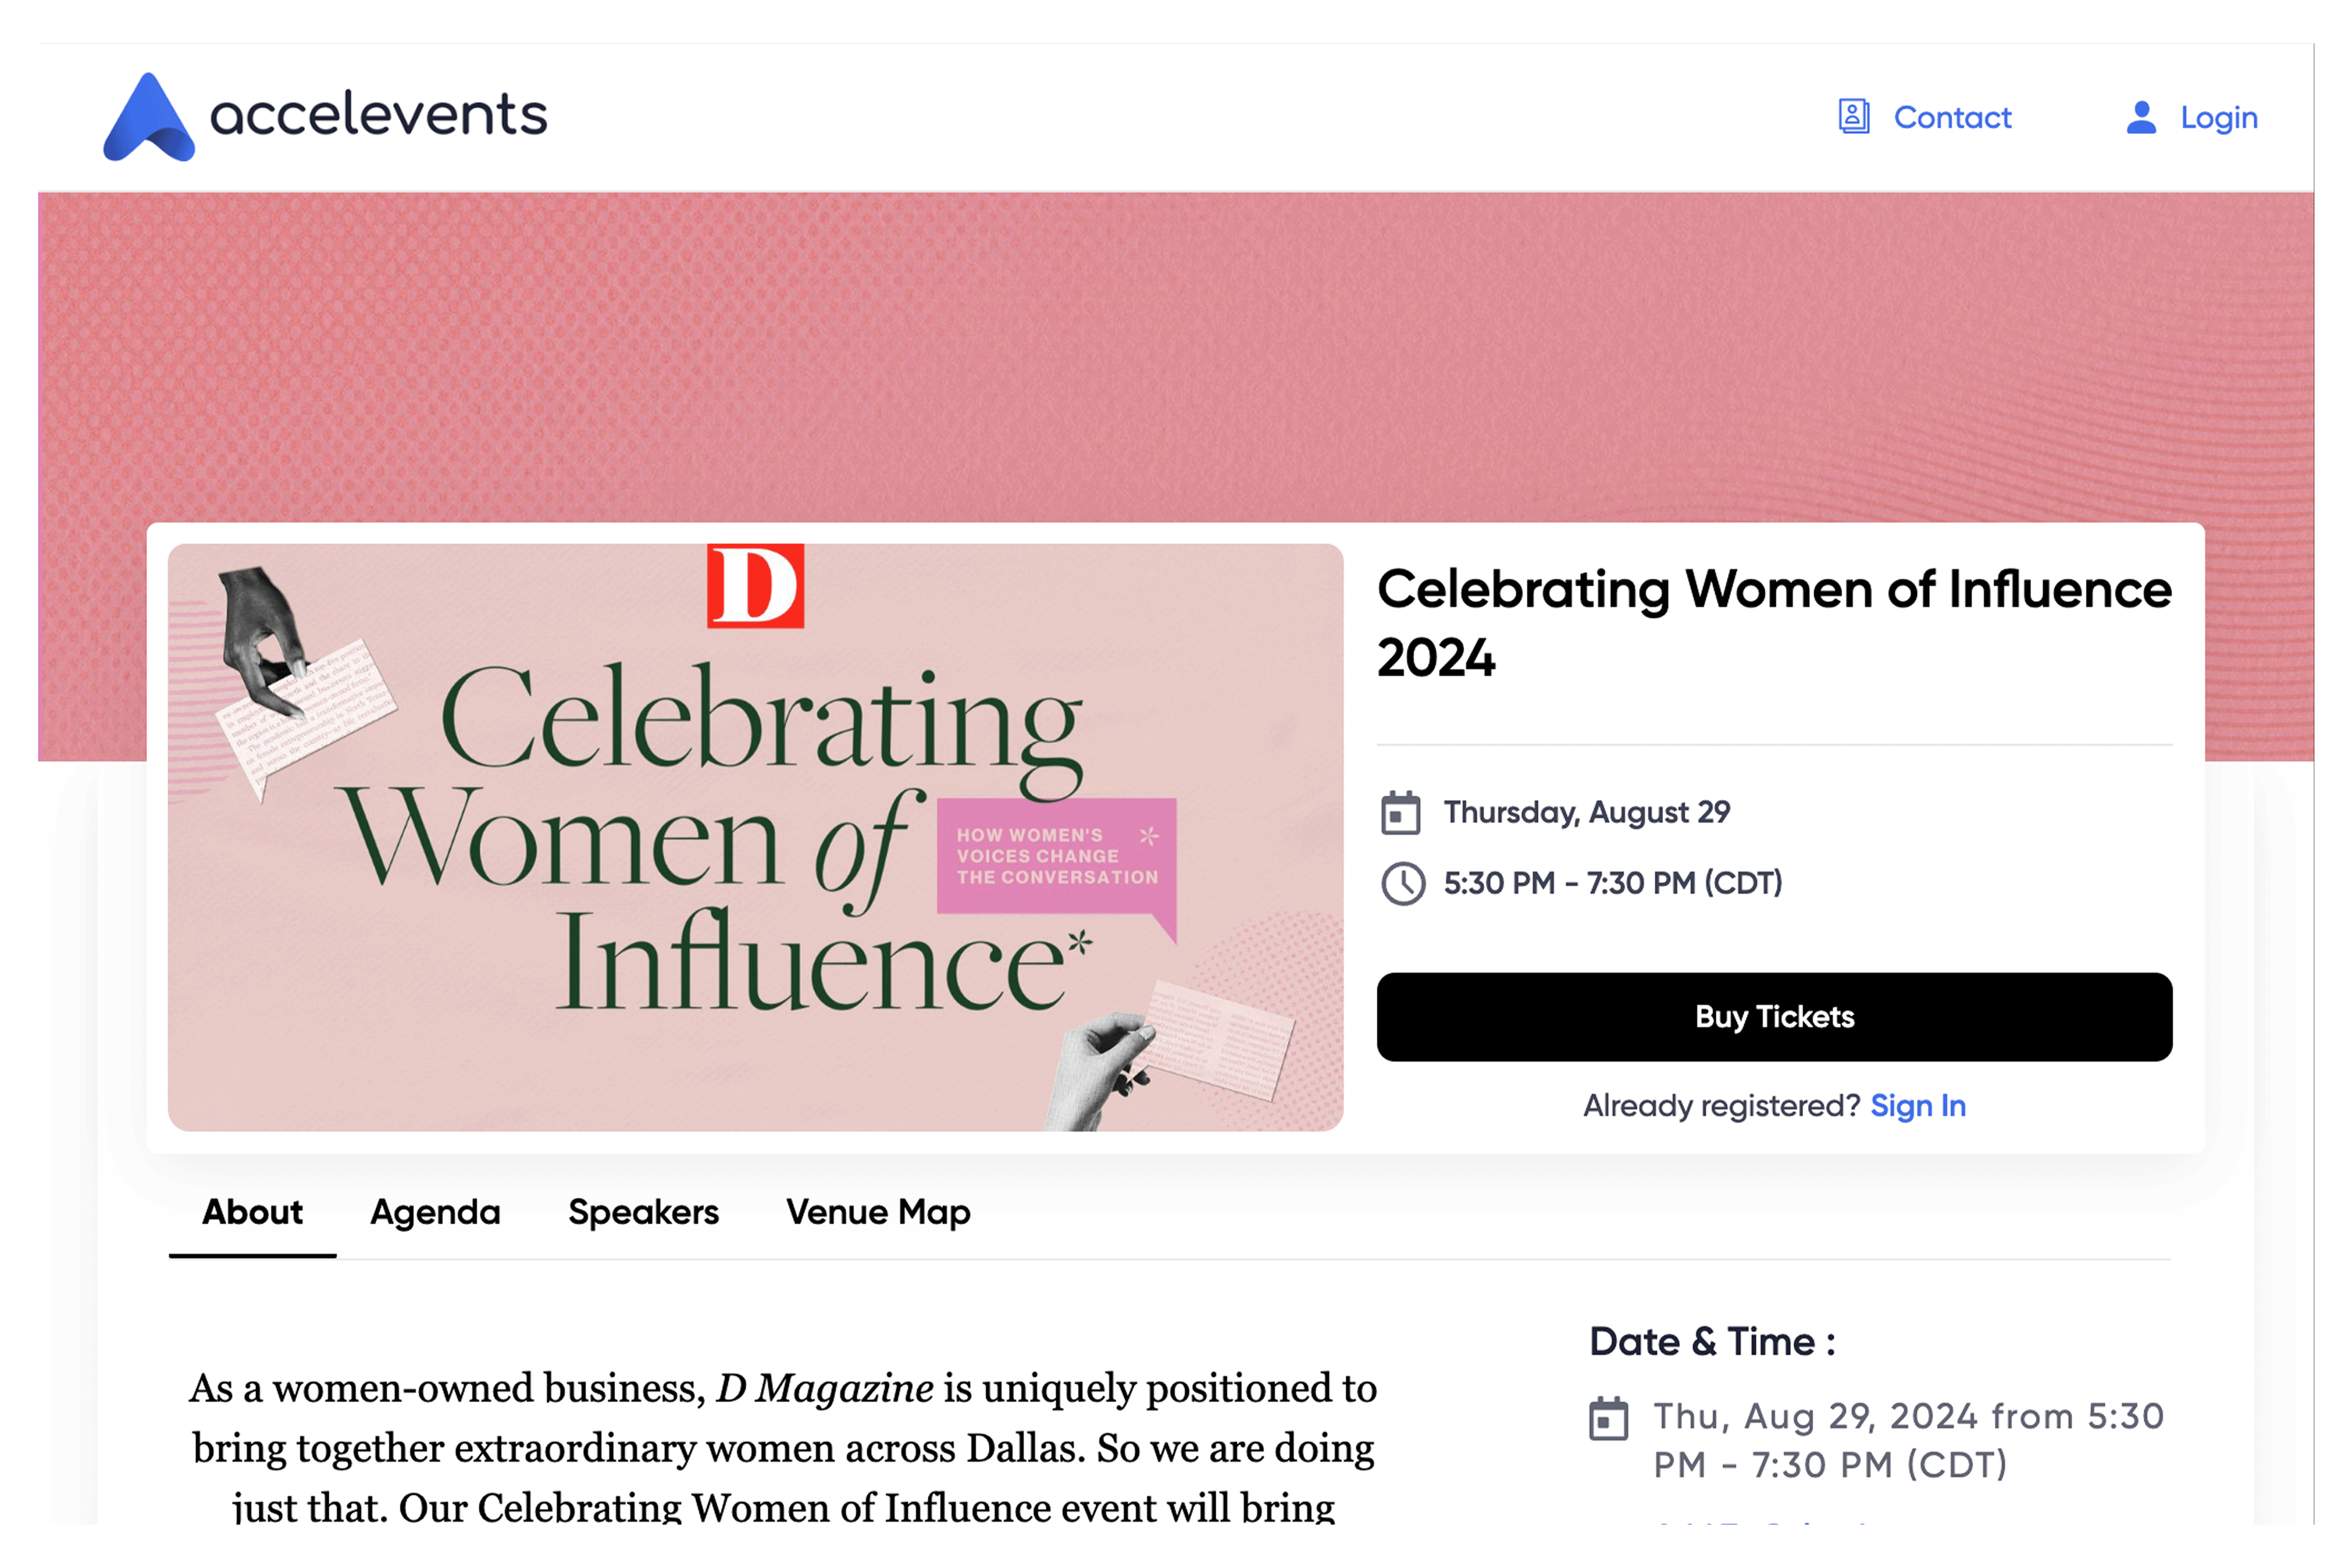The image size is (2352, 1568).
Task: Open the Login link
Action: [2218, 118]
